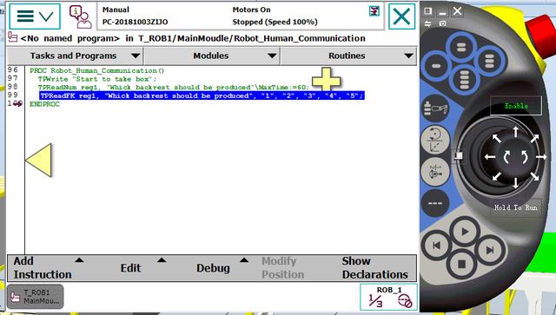Select the PROC Robot_Human_Communication line
The height and width of the screenshot is (315, 556).
[96, 70]
